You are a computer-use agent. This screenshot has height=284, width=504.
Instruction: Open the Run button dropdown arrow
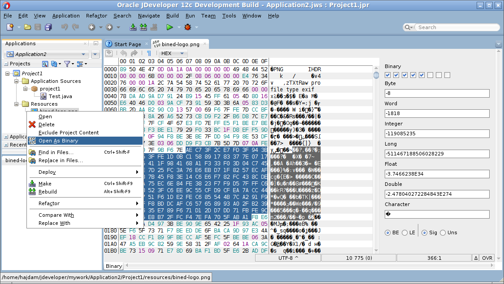tap(179, 27)
